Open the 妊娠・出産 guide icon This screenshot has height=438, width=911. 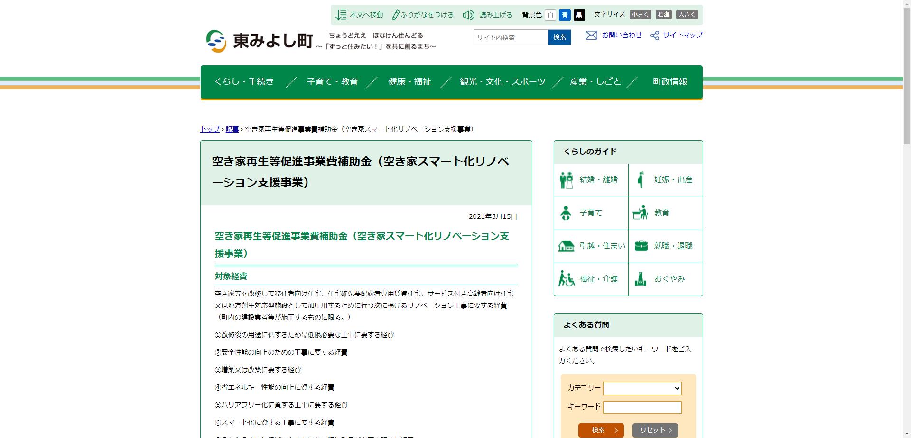coord(641,179)
